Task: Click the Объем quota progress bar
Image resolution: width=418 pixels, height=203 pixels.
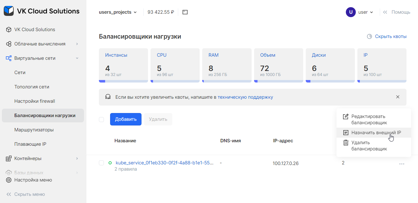Action: tap(279, 81)
